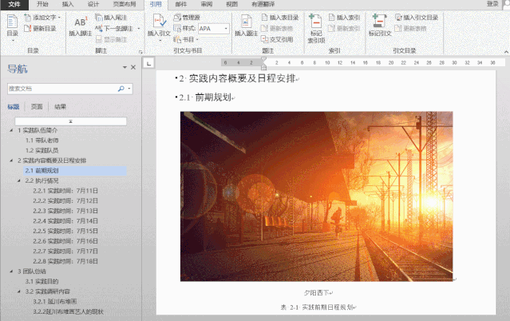Go to 2.2.5 实践时间: 7月15日
This screenshot has height=321, width=510.
[x=65, y=231]
